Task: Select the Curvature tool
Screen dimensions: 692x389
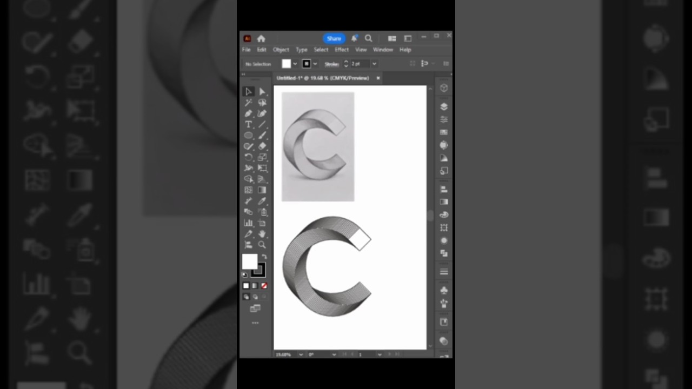Action: pyautogui.click(x=262, y=113)
